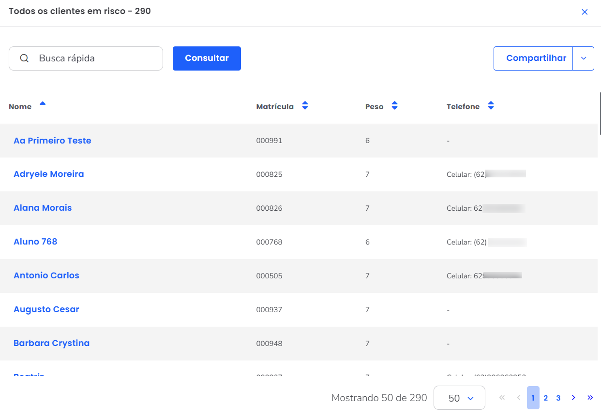601x418 pixels.
Task: Go to next page arrow
Action: [x=573, y=398]
